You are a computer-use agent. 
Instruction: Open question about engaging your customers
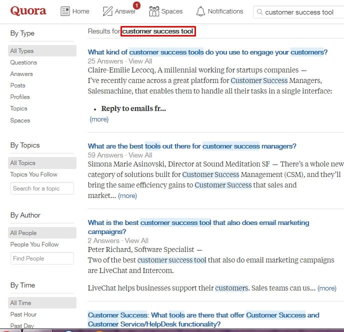pos(207,52)
